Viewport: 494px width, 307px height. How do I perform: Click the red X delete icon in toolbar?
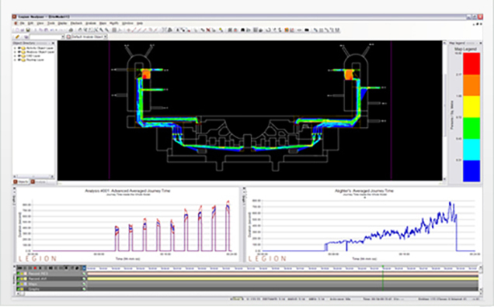click(x=208, y=30)
